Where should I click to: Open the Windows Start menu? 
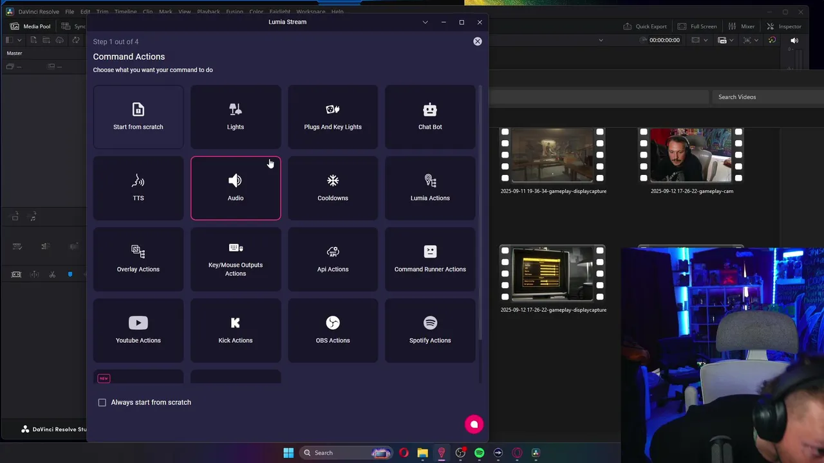(x=288, y=453)
